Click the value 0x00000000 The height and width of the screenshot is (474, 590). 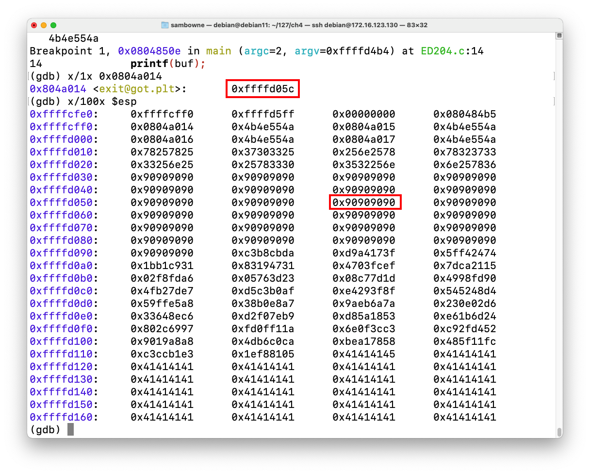[364, 114]
